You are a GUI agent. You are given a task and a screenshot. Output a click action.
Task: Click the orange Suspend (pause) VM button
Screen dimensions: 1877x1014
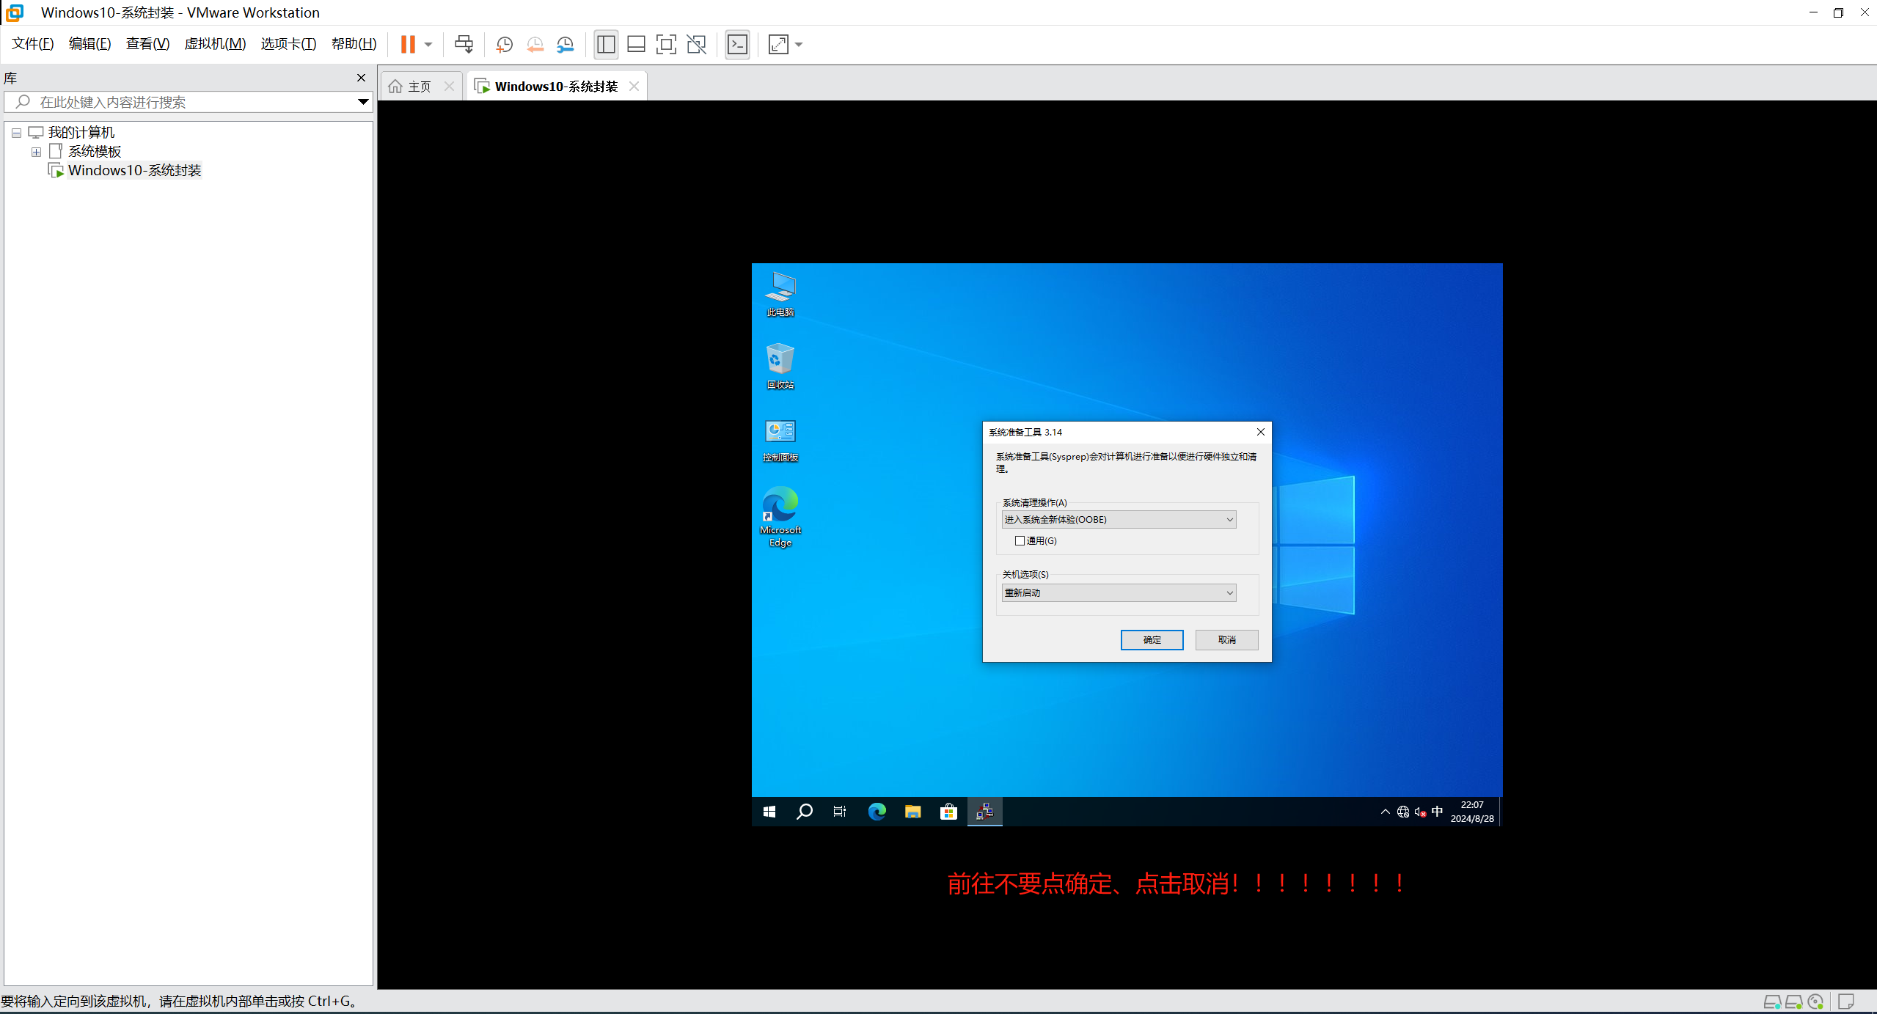[408, 45]
